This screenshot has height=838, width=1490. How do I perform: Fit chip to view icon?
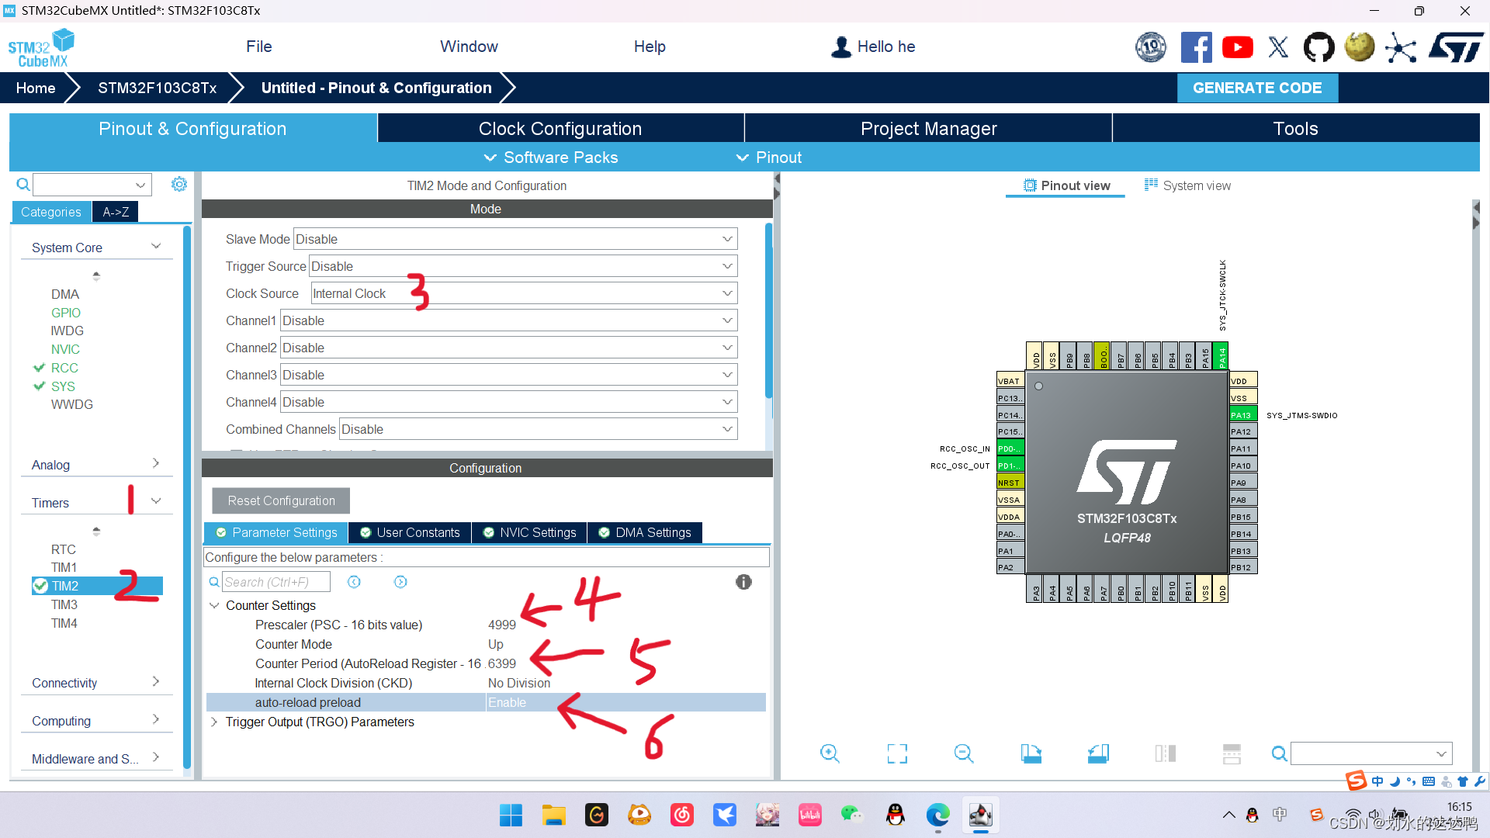[x=897, y=753]
